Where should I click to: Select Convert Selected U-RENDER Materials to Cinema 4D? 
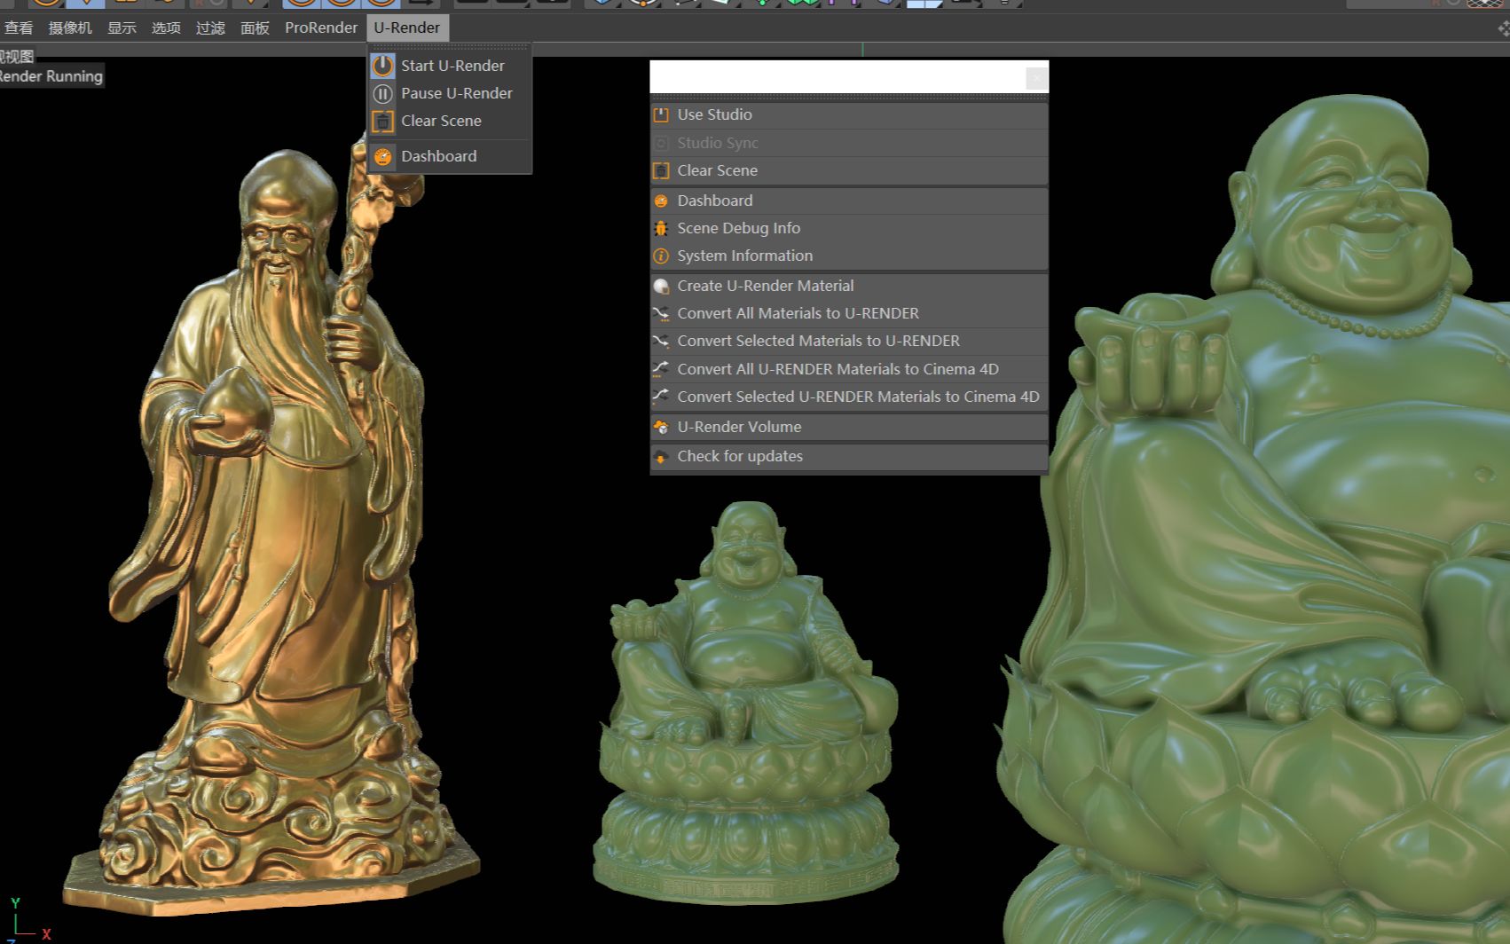[849, 397]
